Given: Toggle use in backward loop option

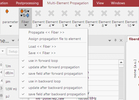Looking at the screenshot, I should [x=44, y=81].
